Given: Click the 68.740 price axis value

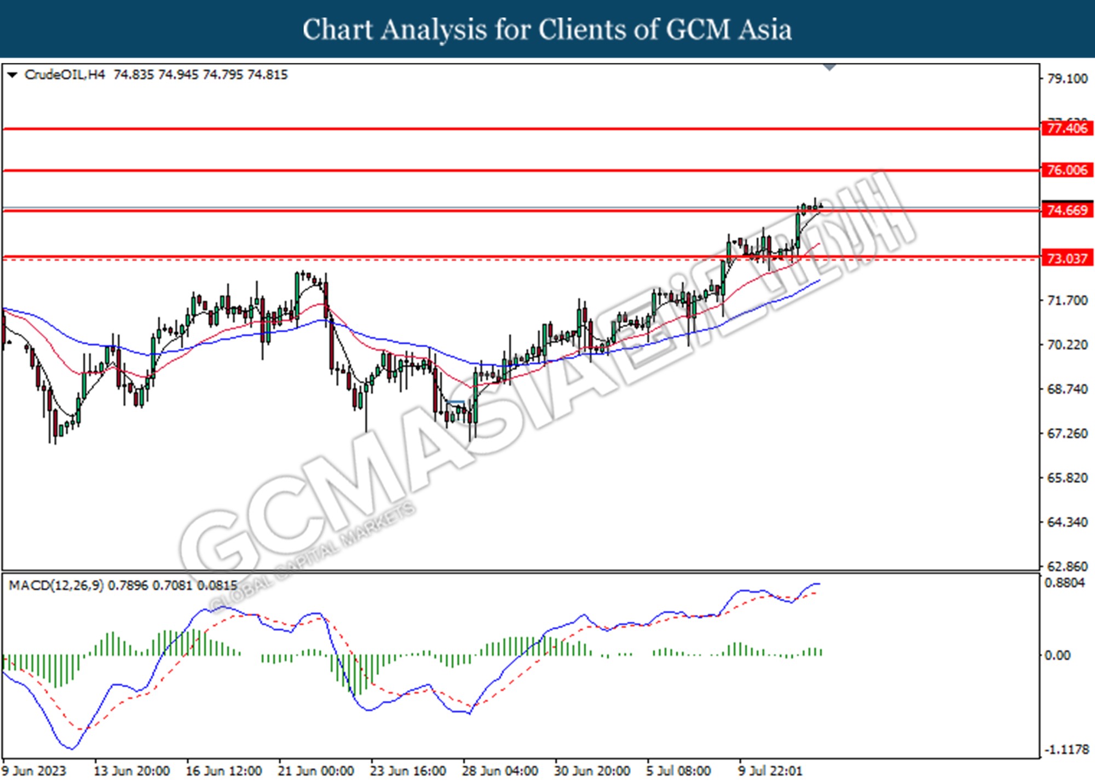Looking at the screenshot, I should (x=1067, y=389).
